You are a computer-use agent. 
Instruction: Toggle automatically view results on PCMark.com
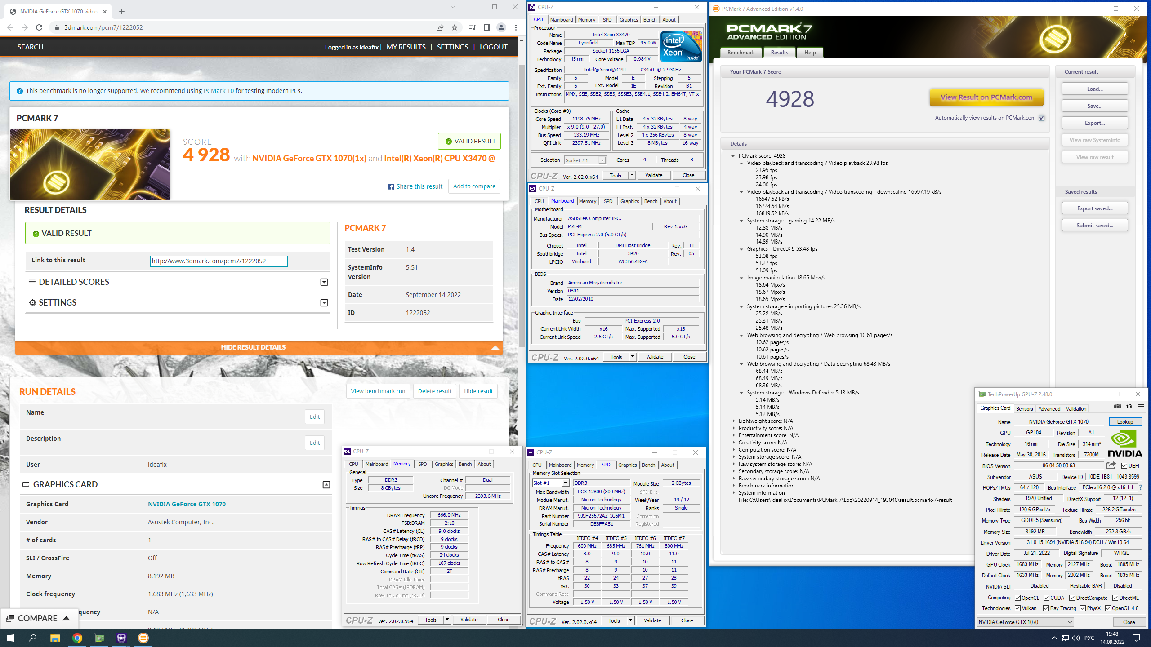tap(1041, 118)
